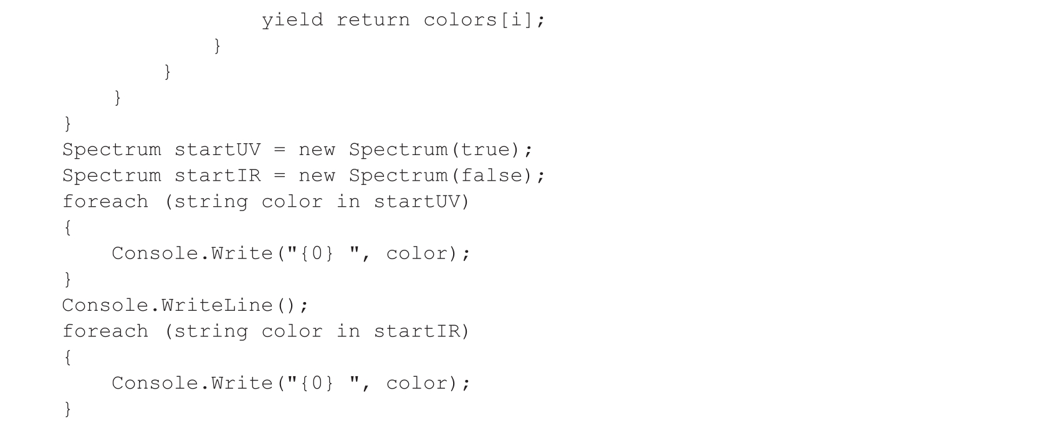Click 'startUV' in the first foreach
Viewport: 1062px width, 431px height.
[x=416, y=202]
